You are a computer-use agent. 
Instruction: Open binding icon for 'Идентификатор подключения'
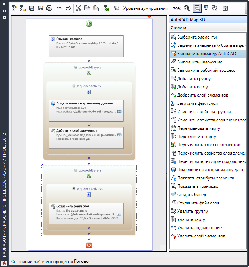point(119,135)
